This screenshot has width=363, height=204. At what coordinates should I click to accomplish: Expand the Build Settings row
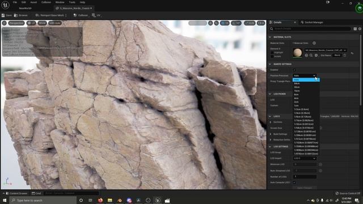pos(271,134)
